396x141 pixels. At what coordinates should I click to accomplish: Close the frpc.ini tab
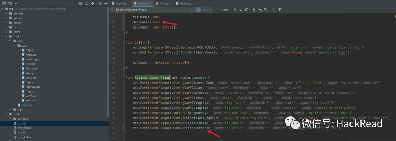[x=171, y=4]
